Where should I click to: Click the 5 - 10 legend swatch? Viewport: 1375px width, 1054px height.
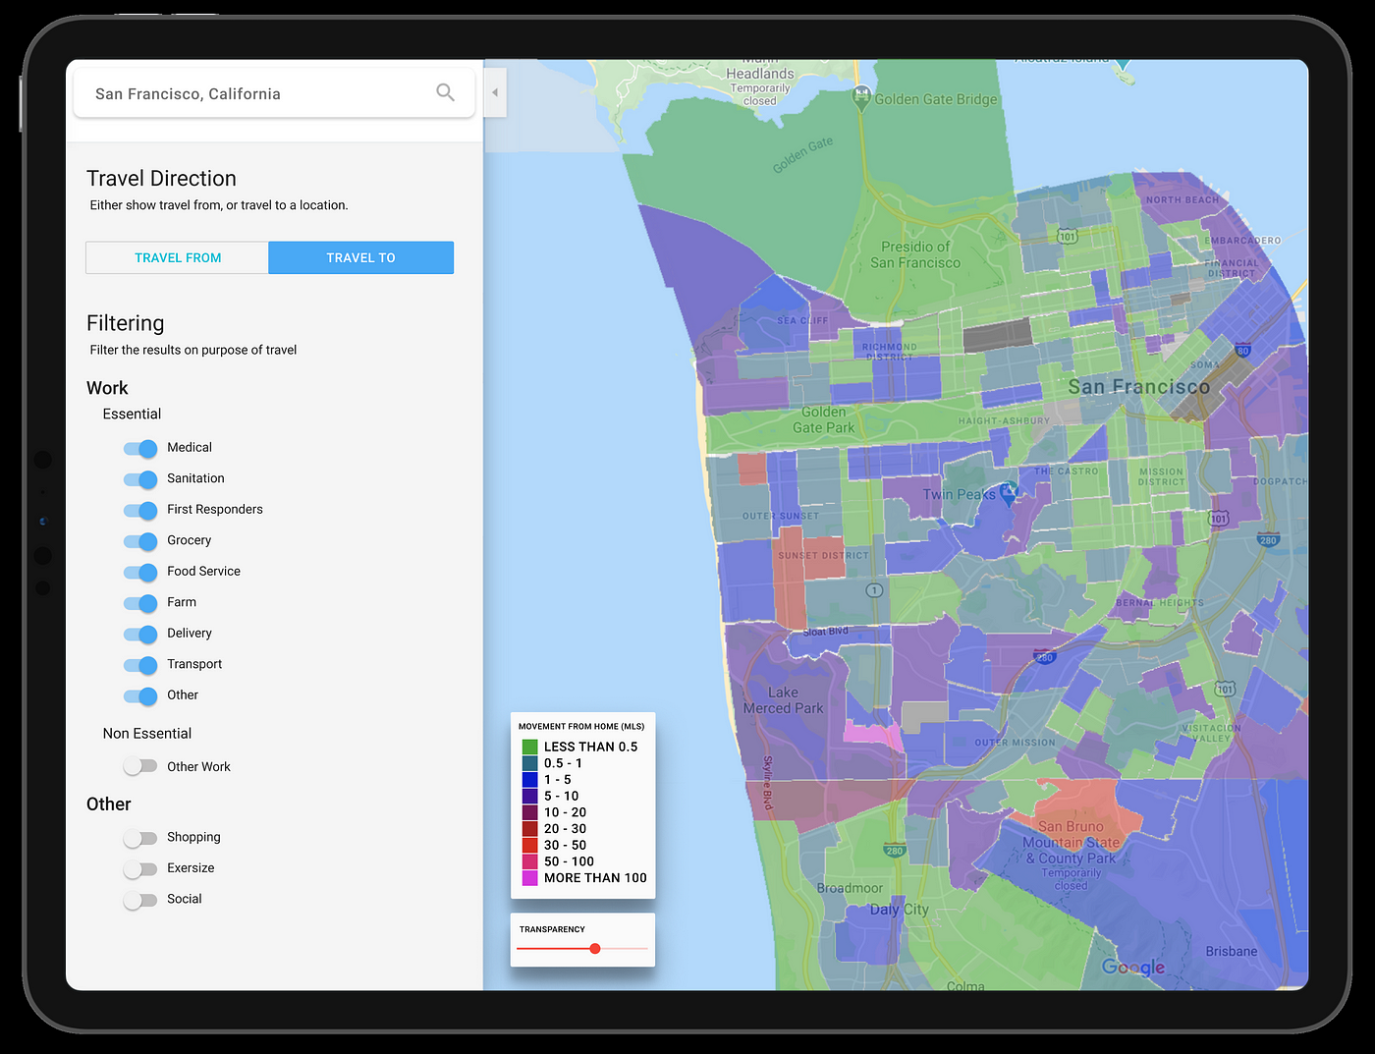click(530, 796)
